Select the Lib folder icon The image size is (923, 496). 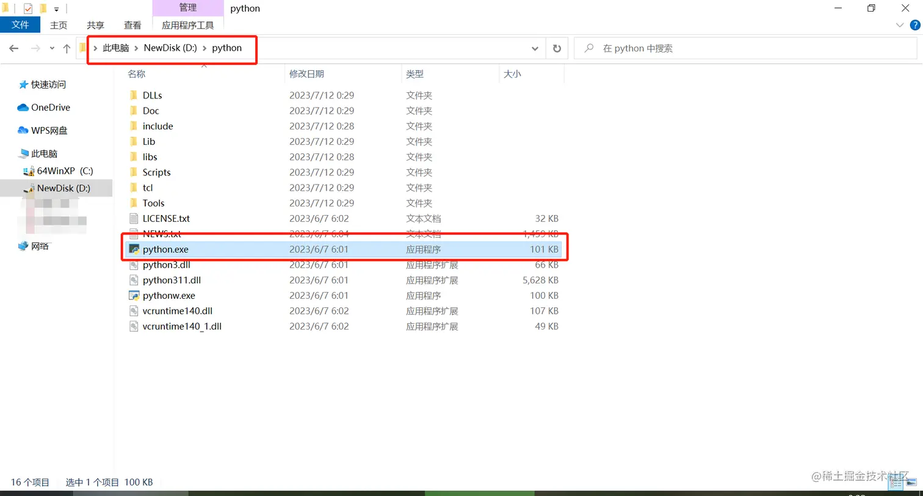coord(134,141)
